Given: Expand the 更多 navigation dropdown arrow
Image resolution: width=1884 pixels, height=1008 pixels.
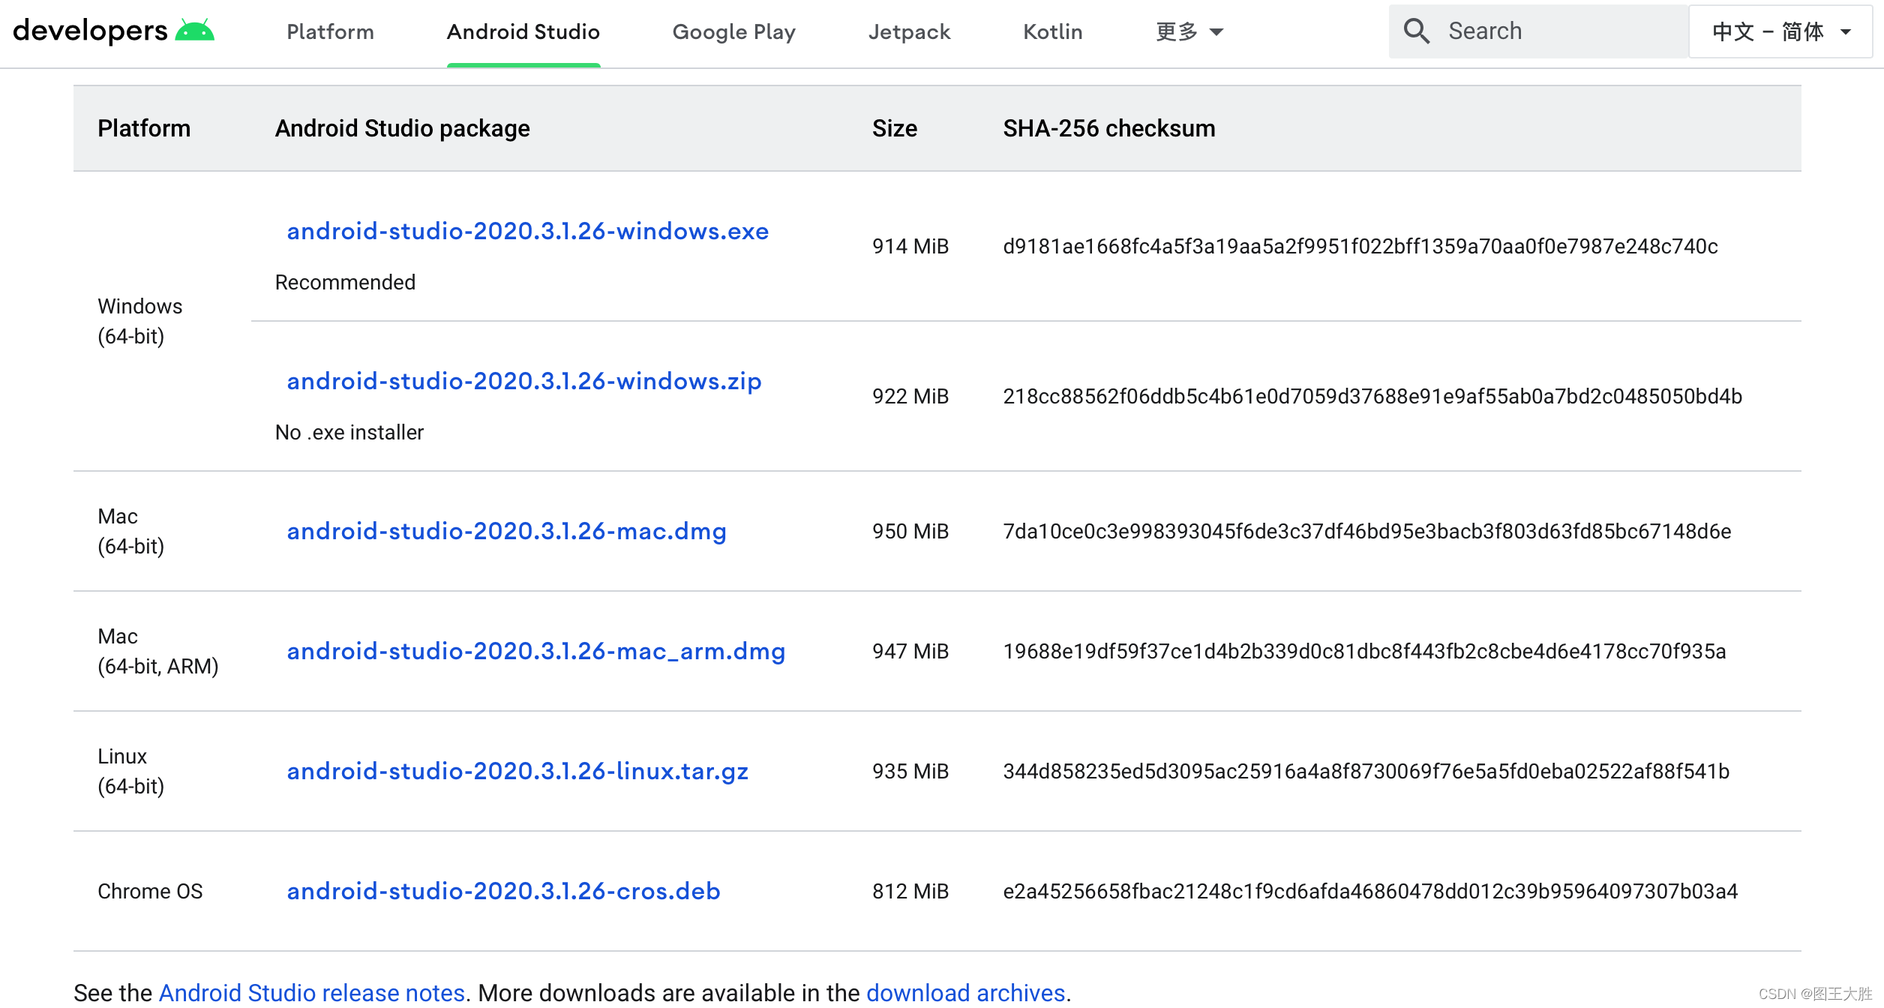Looking at the screenshot, I should click(x=1216, y=31).
